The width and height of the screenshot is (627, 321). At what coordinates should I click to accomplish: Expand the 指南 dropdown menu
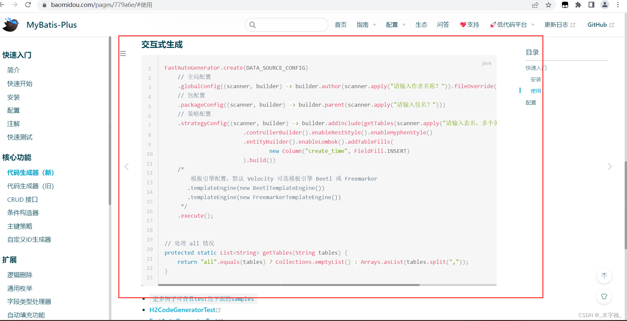coord(366,25)
